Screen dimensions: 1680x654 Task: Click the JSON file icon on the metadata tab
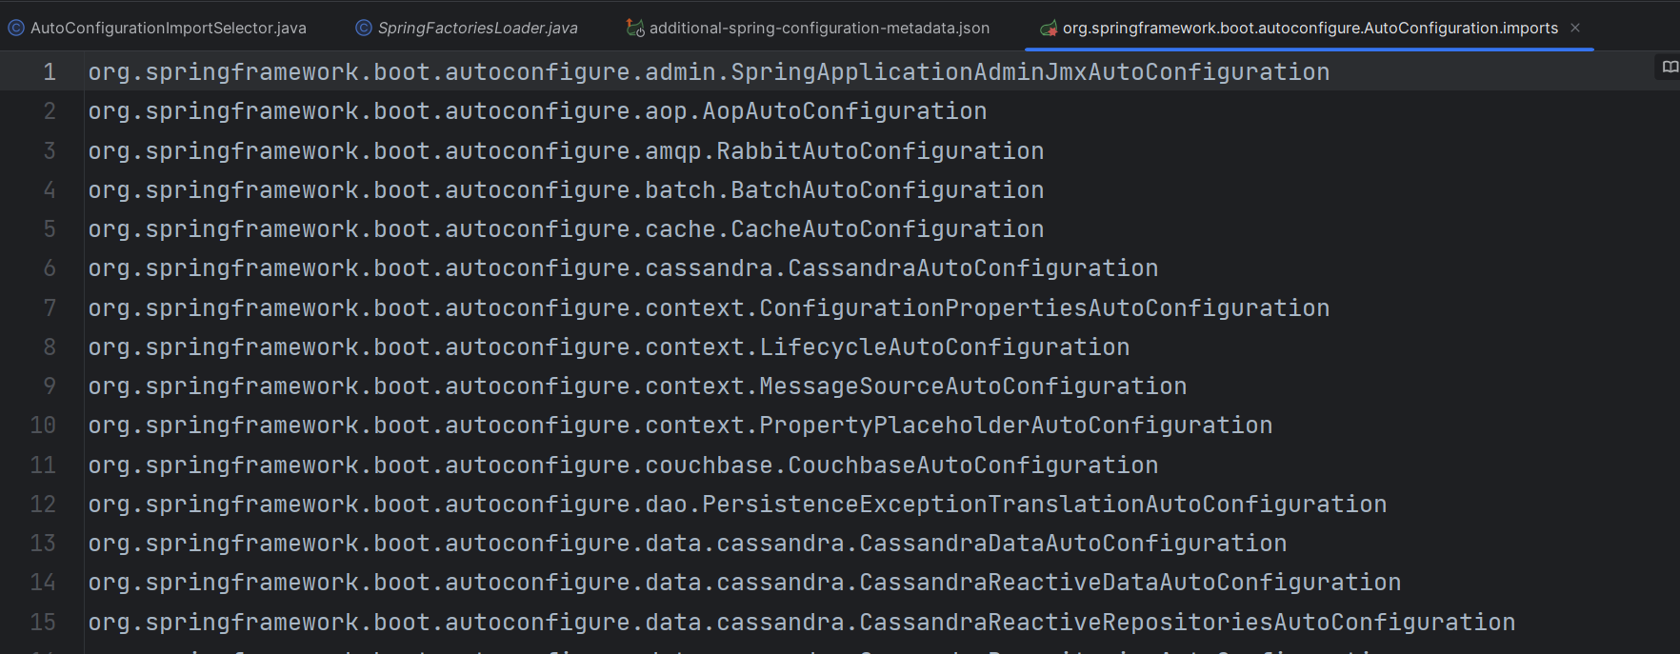(x=634, y=28)
